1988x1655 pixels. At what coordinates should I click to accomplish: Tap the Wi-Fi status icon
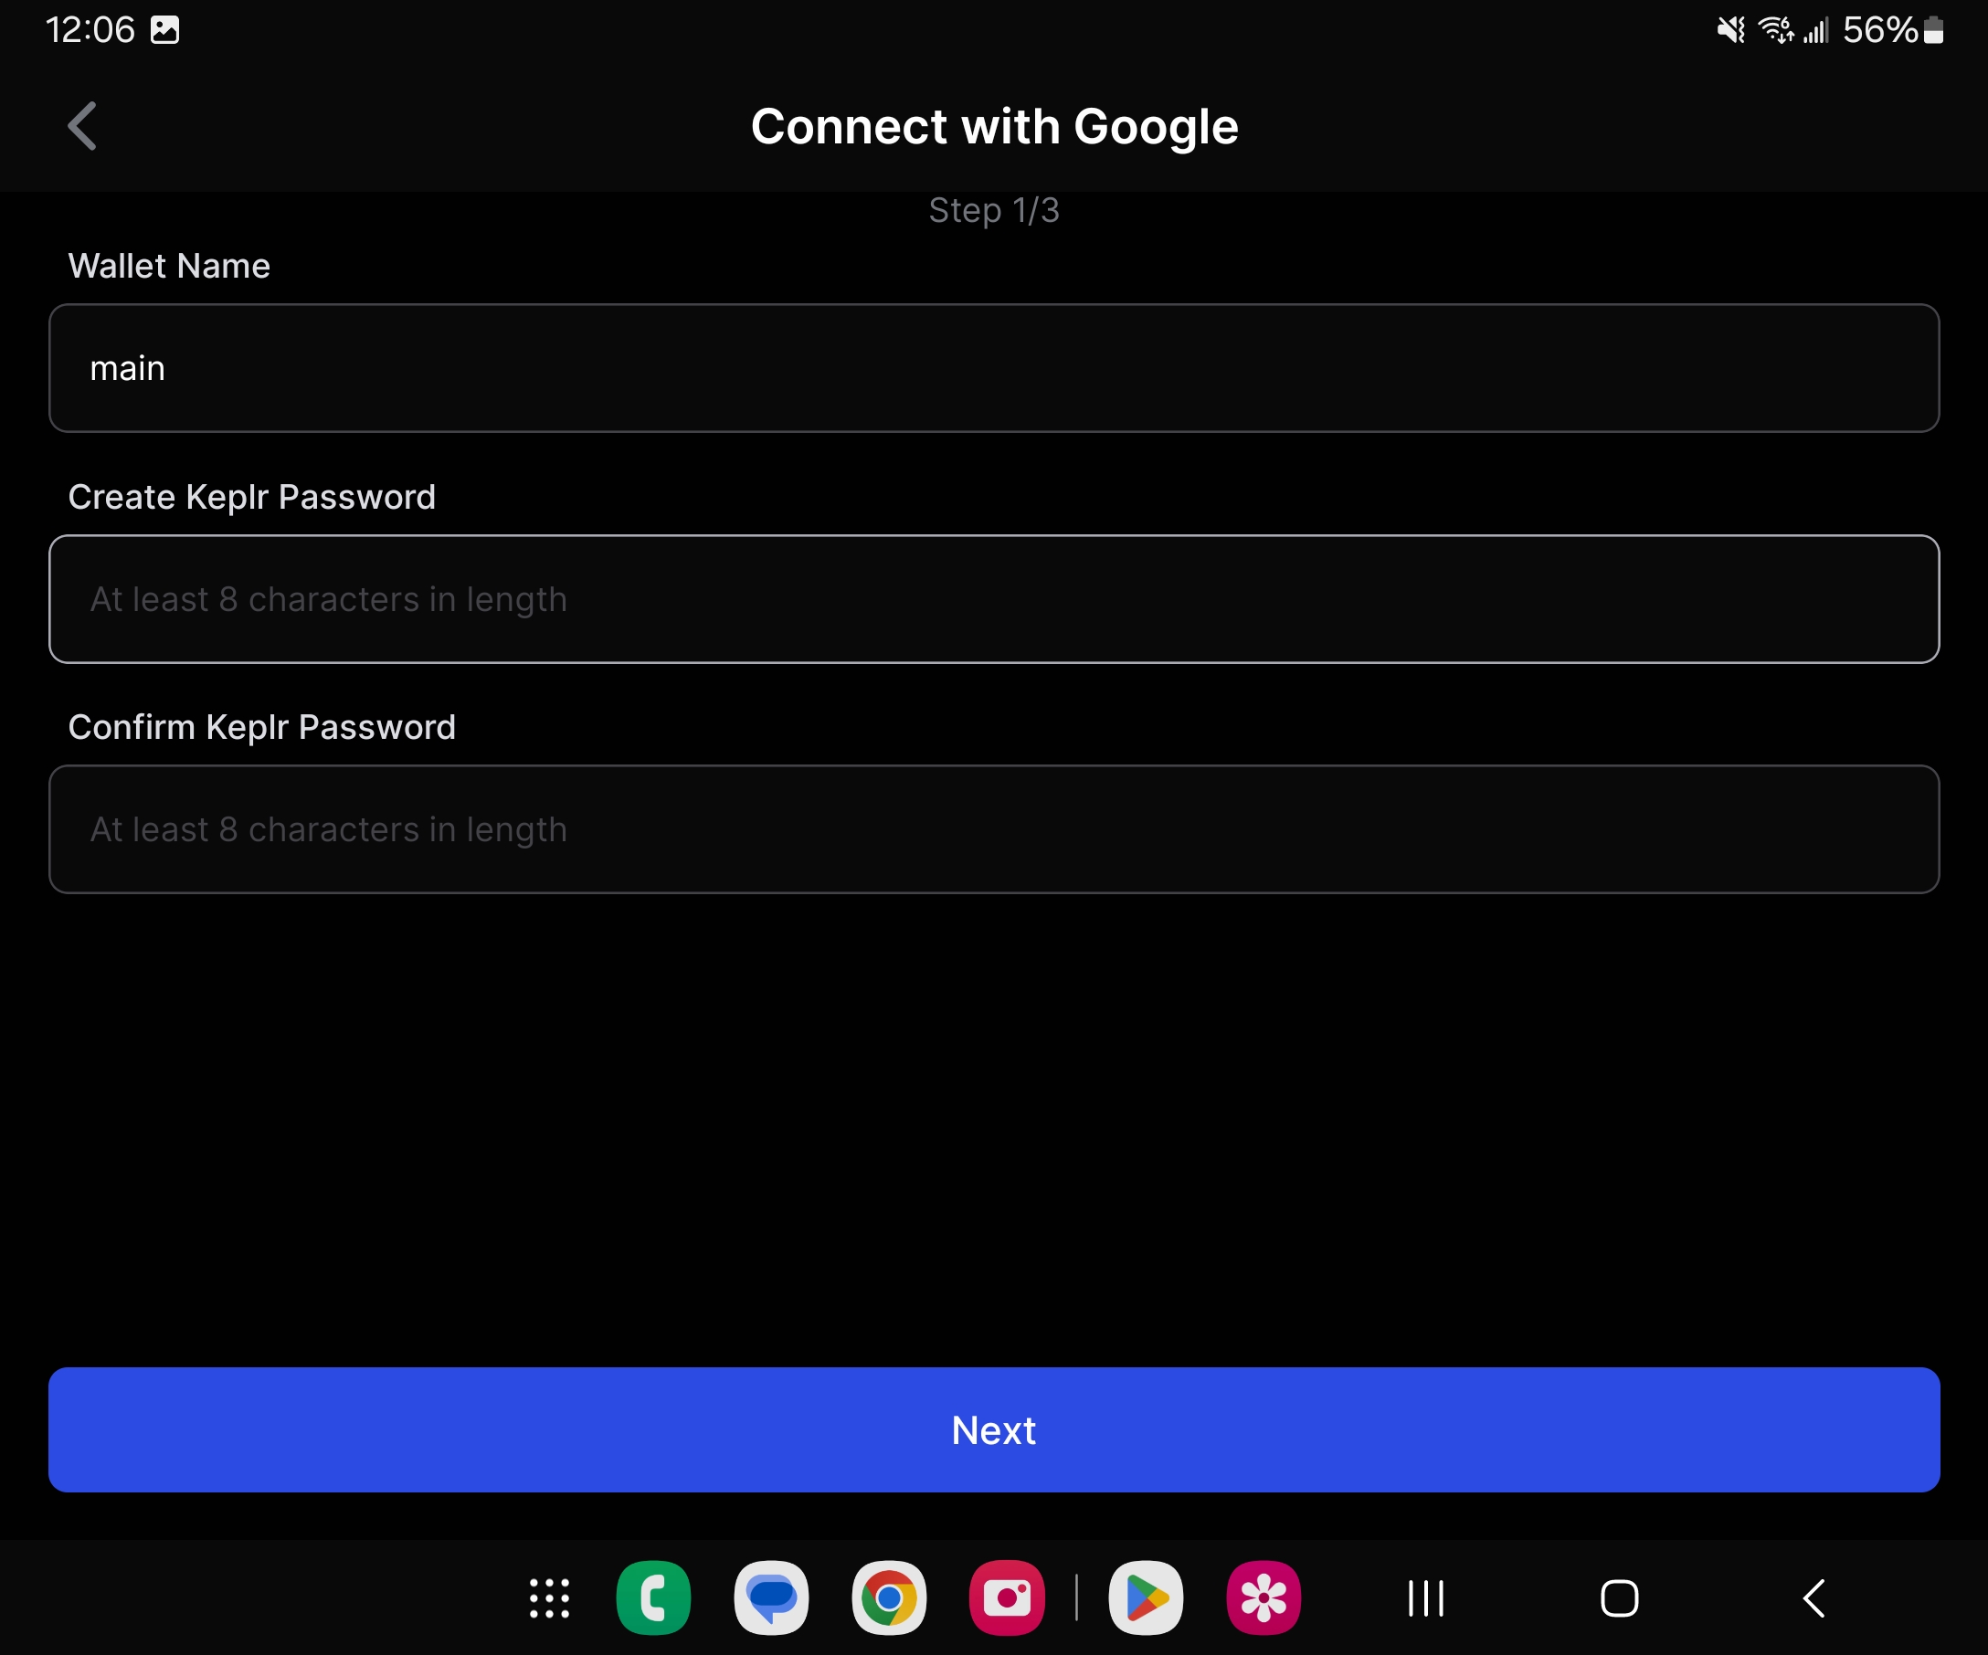pos(1775,30)
